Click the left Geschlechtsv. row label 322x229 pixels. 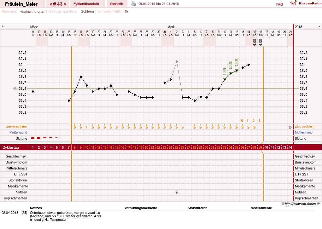(x=16, y=156)
